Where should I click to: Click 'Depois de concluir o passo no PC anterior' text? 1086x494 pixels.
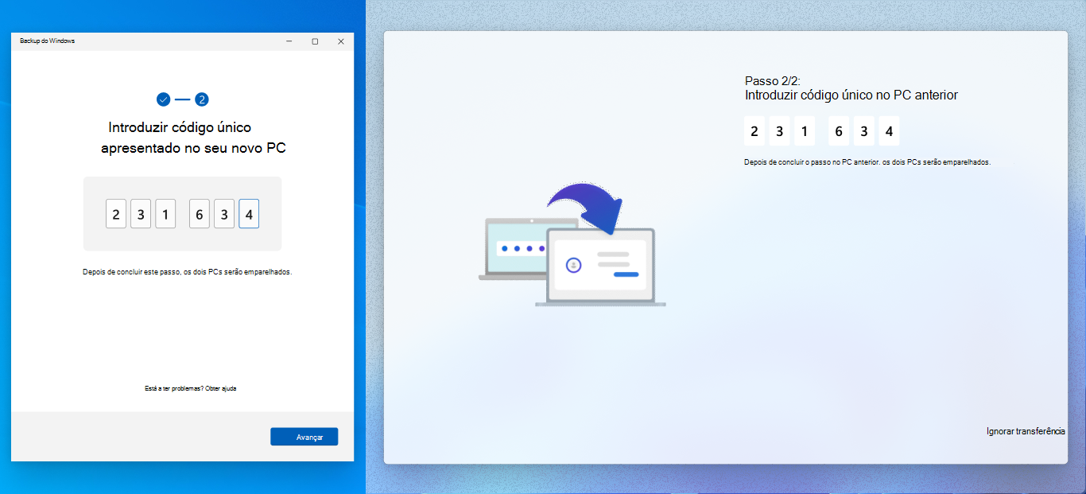point(867,161)
